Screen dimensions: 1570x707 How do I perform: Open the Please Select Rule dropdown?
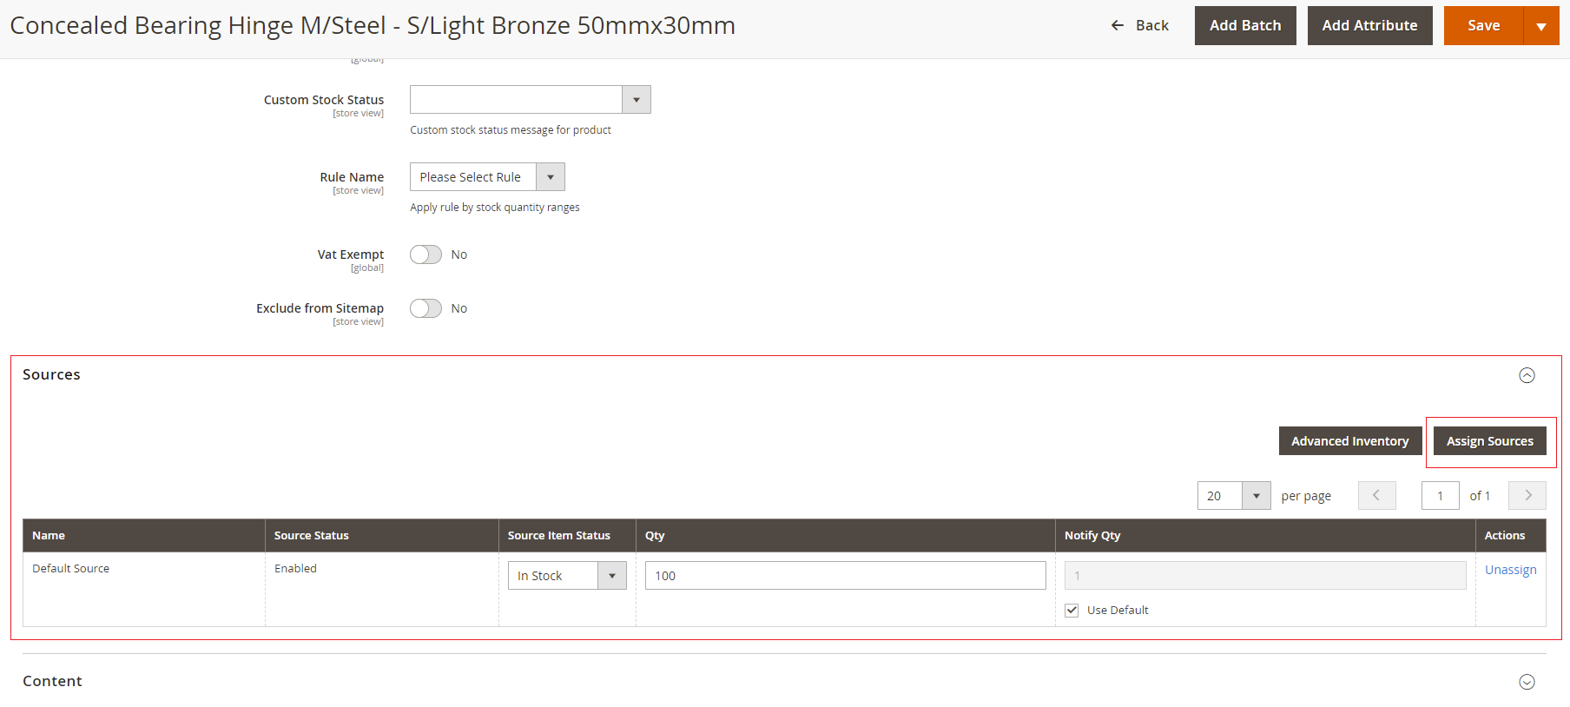pos(486,177)
